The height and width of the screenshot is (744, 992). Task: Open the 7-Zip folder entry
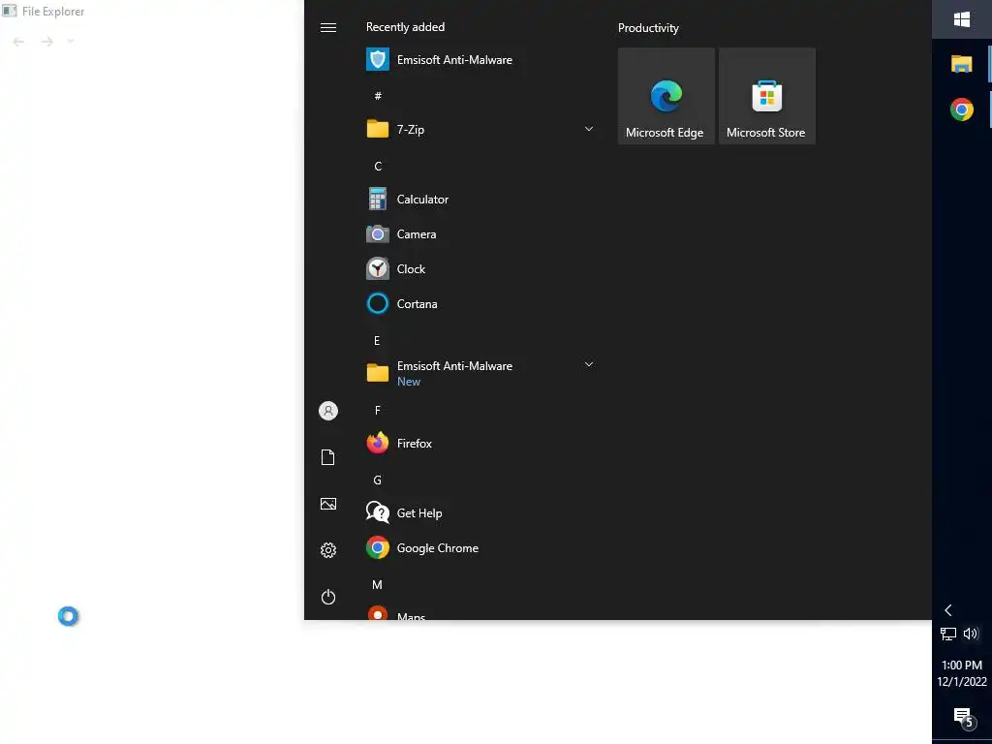pos(481,130)
